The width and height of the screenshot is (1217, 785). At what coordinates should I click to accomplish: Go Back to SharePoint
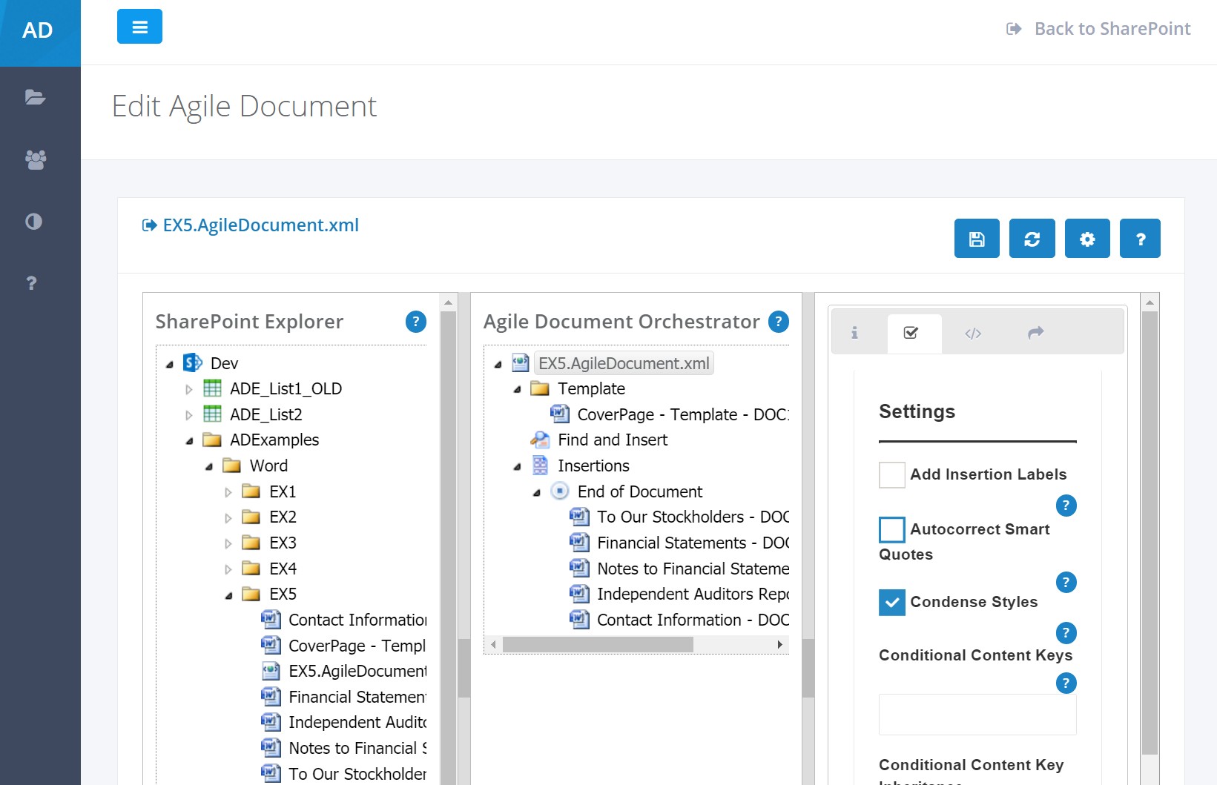1098,29
